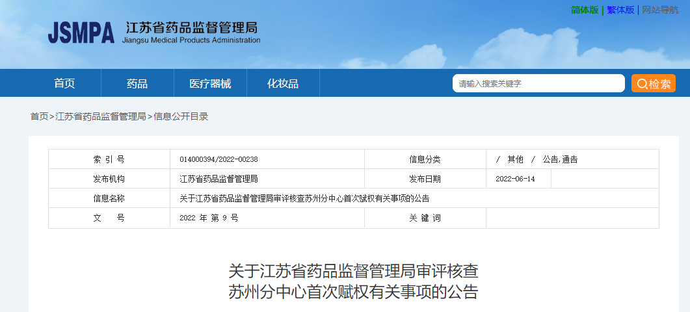Open the 药品 navigation tab
690x312 pixels.
tap(137, 83)
